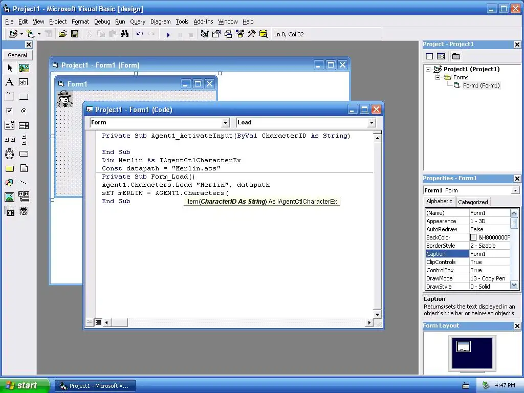Screen dimensions: 524x393
Task: Click the BackColor color swatch
Action: click(x=473, y=237)
